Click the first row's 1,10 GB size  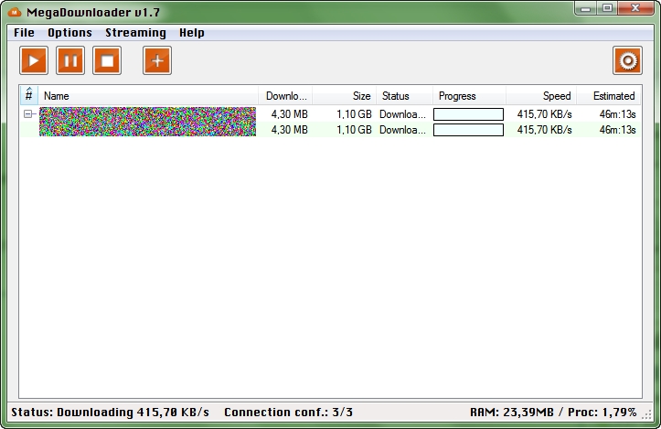(354, 114)
